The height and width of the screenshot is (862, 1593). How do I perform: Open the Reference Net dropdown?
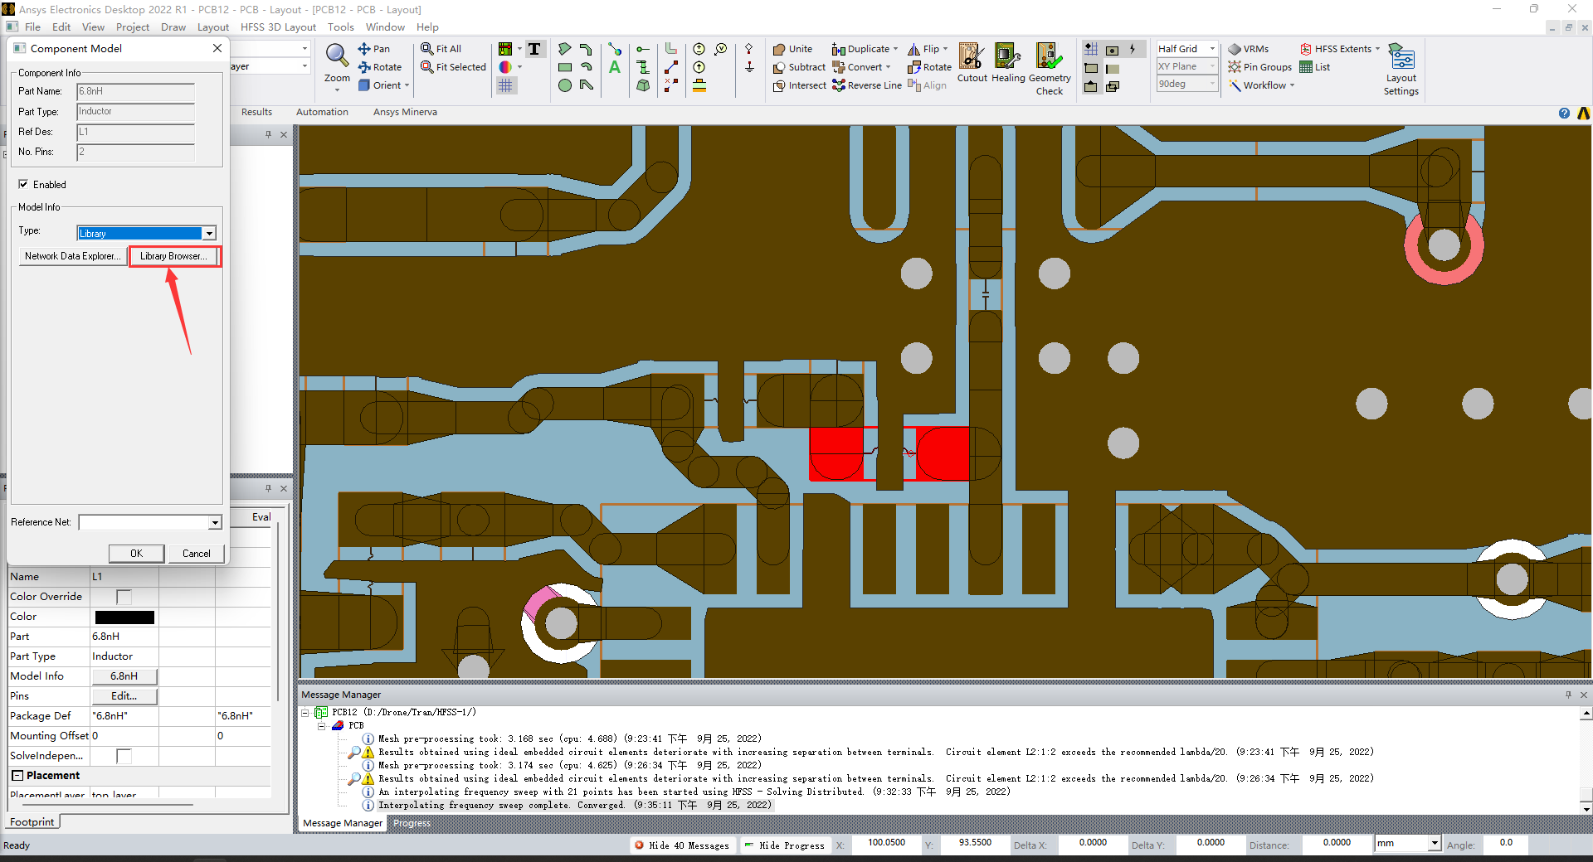pos(215,522)
